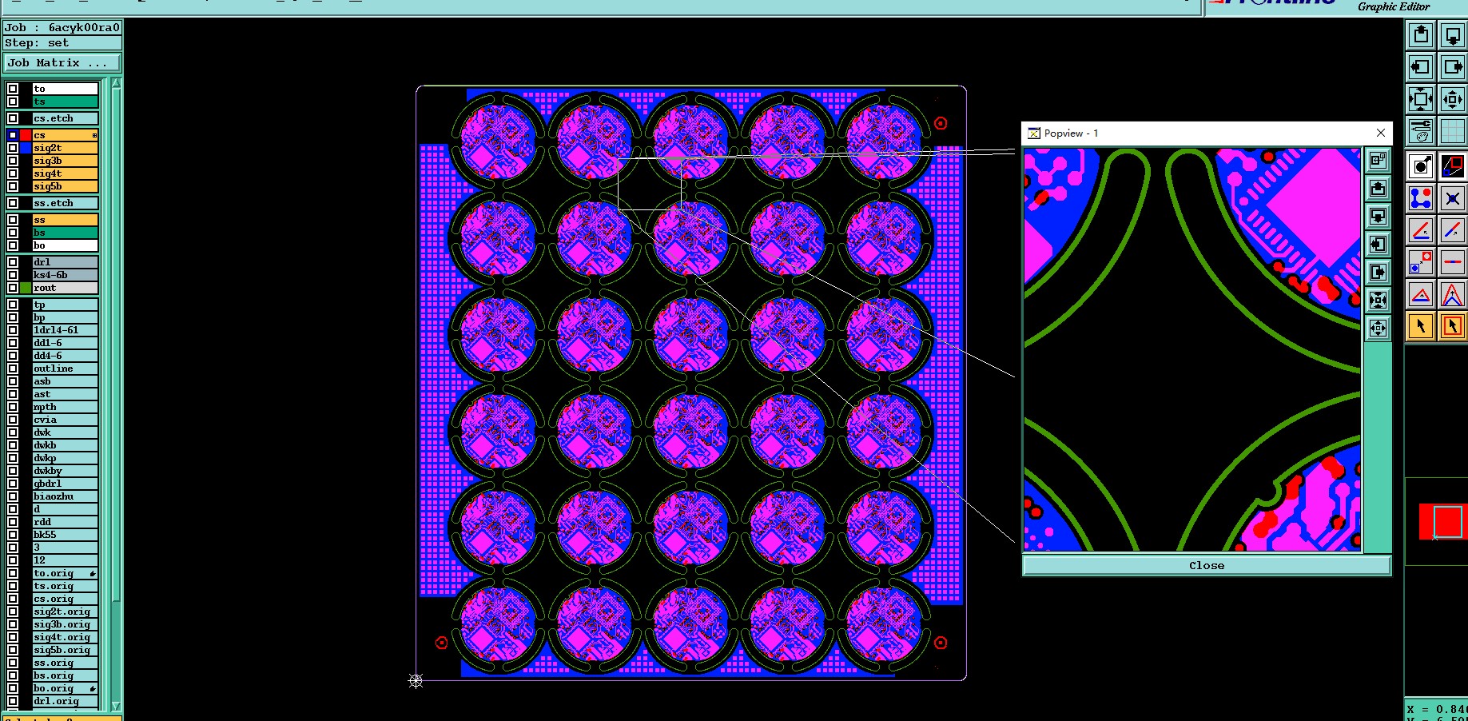Click the pan up arrow icon in main toolbar
Screen dimensions: 1468x721
[1421, 34]
